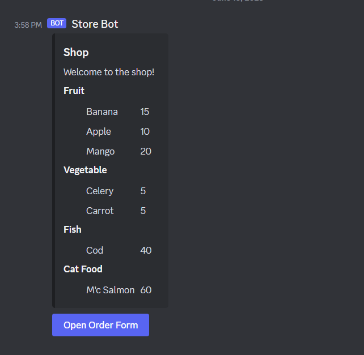Click the Carrot item name
This screenshot has width=364, height=355.
click(100, 211)
